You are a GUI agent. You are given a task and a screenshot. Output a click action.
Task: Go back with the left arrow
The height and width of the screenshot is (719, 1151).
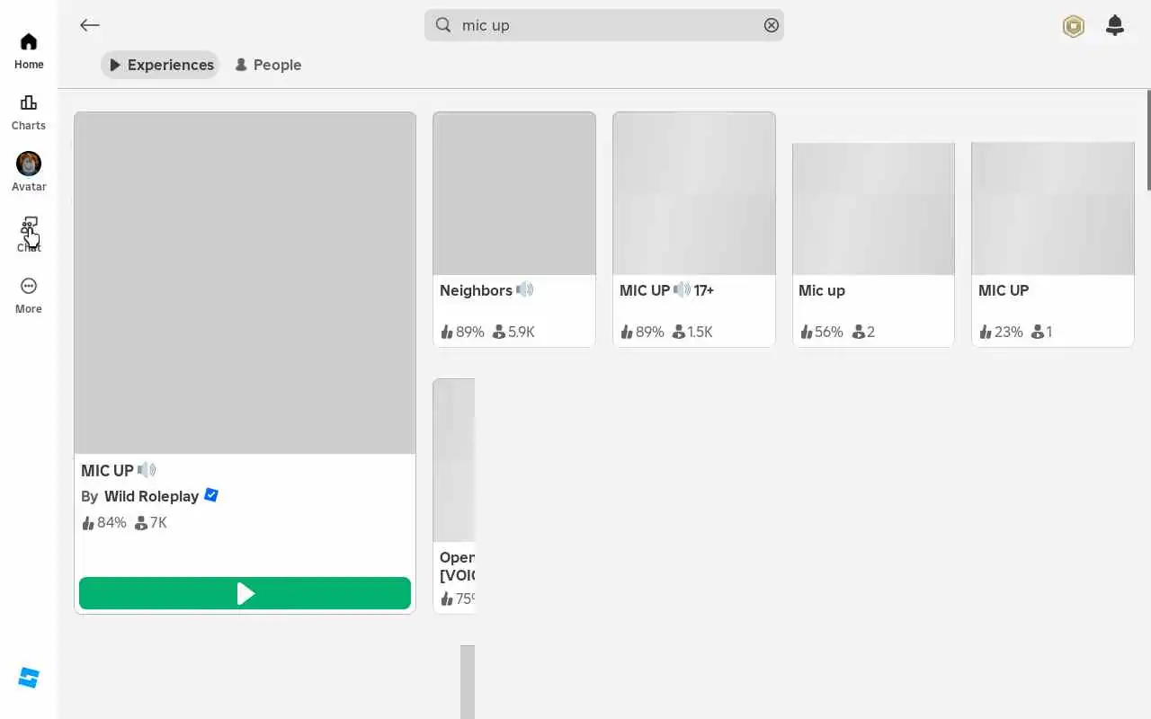pyautogui.click(x=89, y=25)
